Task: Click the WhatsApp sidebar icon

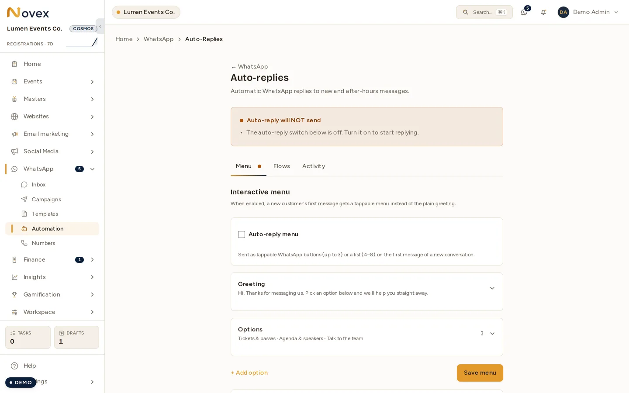Action: [x=14, y=169]
